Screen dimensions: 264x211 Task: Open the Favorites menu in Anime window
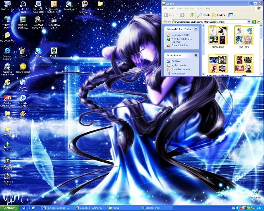(189, 9)
